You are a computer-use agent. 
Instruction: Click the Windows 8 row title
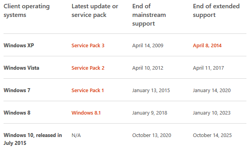pos(17,113)
